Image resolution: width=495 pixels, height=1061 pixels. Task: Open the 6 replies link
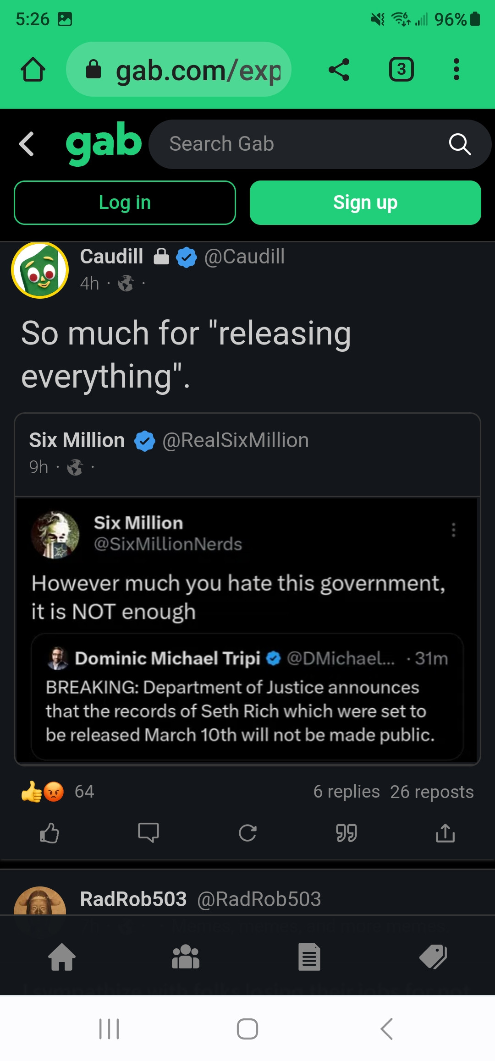[x=346, y=792]
